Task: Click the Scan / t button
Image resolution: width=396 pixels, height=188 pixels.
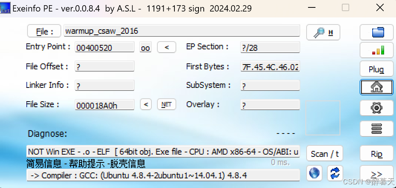Action: (x=324, y=154)
